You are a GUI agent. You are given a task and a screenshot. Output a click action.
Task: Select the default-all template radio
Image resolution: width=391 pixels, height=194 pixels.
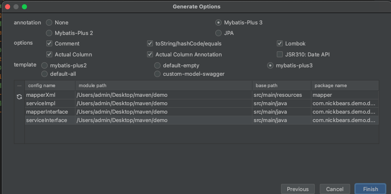click(44, 74)
